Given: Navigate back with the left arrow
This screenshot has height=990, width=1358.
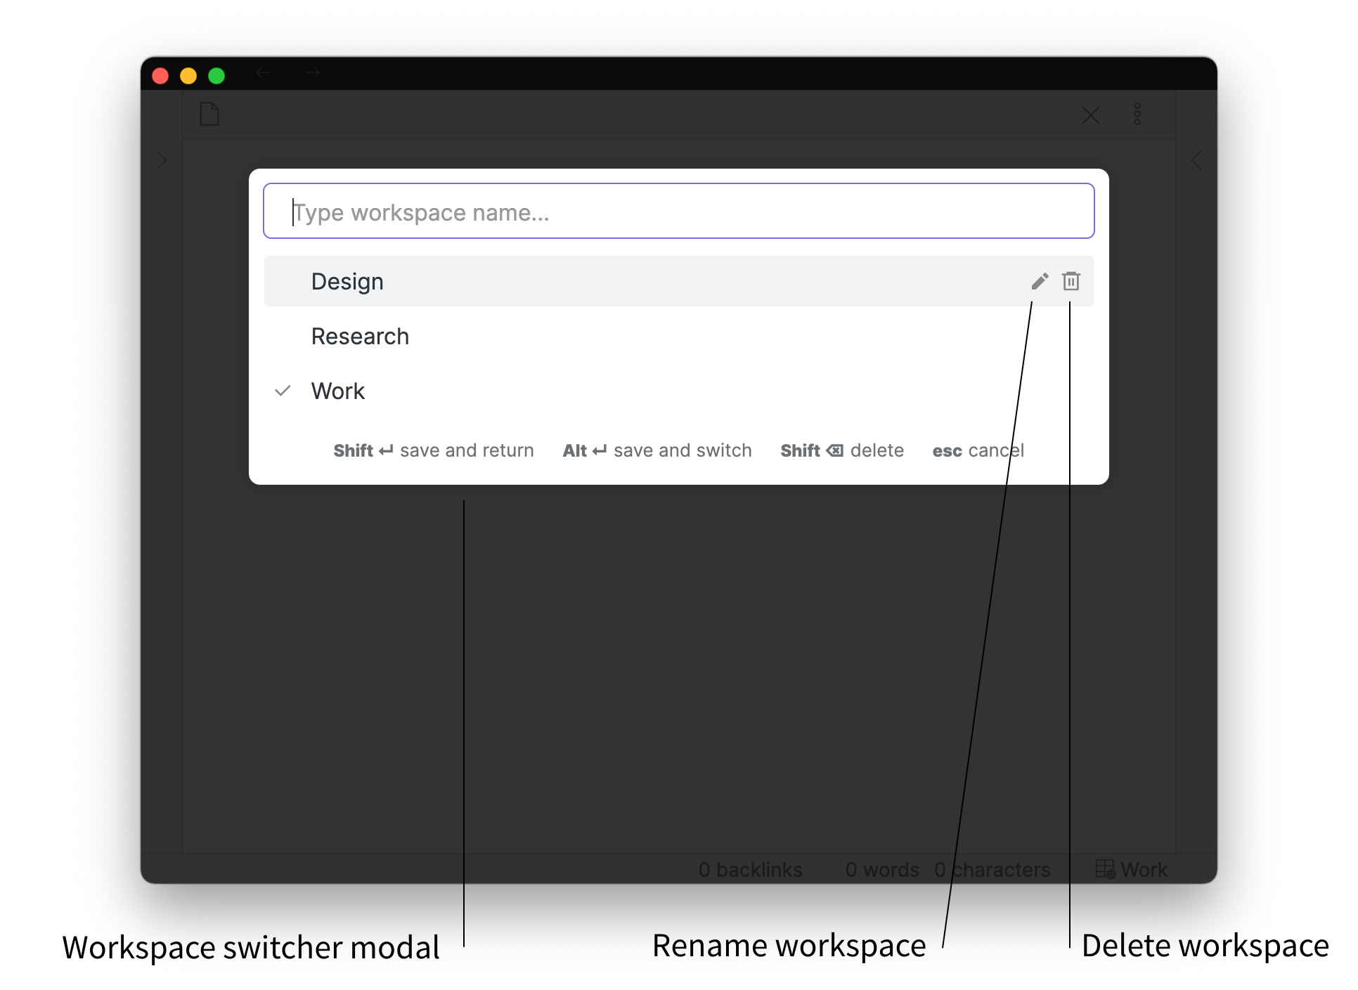Looking at the screenshot, I should [x=264, y=72].
